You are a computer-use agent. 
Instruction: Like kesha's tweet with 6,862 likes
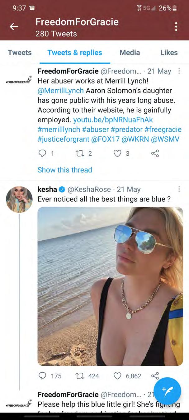(x=117, y=376)
